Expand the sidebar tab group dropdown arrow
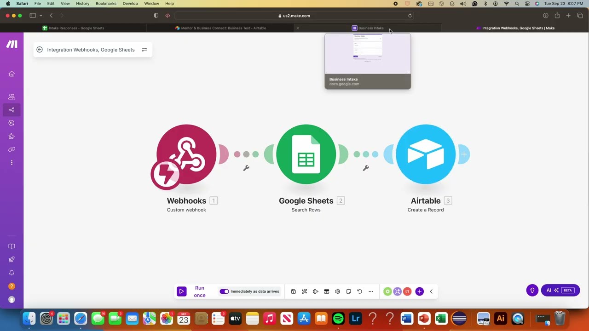Viewport: 589px width, 331px height. click(40, 16)
